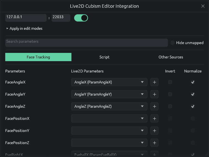Image resolution: width=209 pixels, height=157 pixels.
Task: Check Invert for FaceAngleY
Action: 170,94
